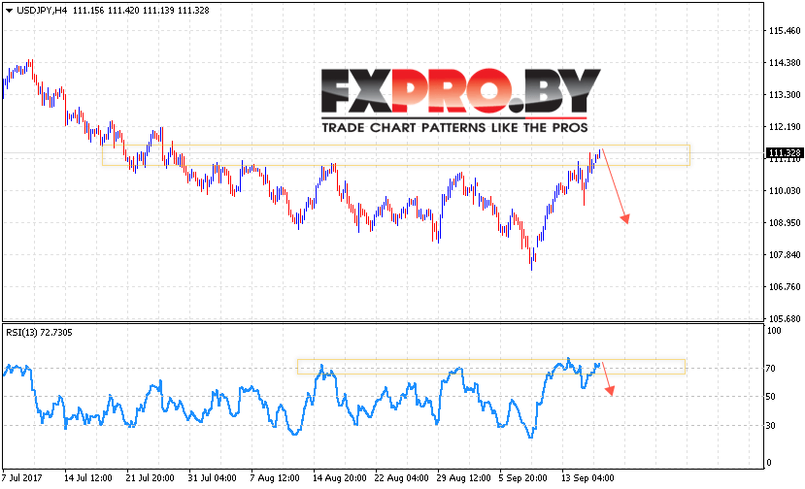The image size is (805, 489).
Task: Select the OHLC values 111.156 111.420 111.139 111.328
Action: 141,11
